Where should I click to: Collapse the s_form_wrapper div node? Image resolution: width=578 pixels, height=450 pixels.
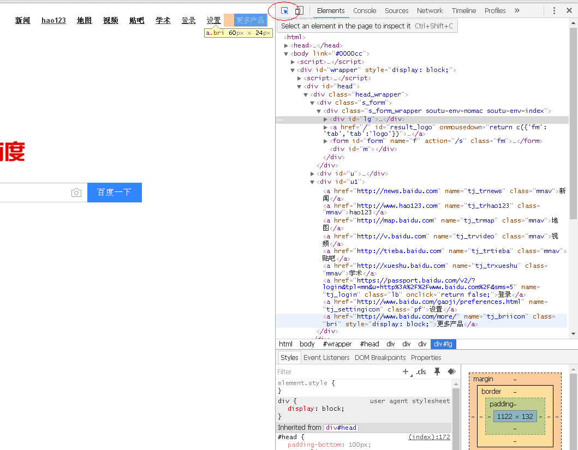coord(319,111)
